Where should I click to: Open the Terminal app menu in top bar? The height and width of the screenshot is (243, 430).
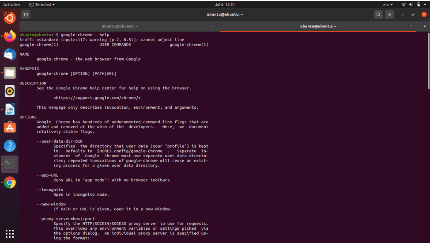42,5
